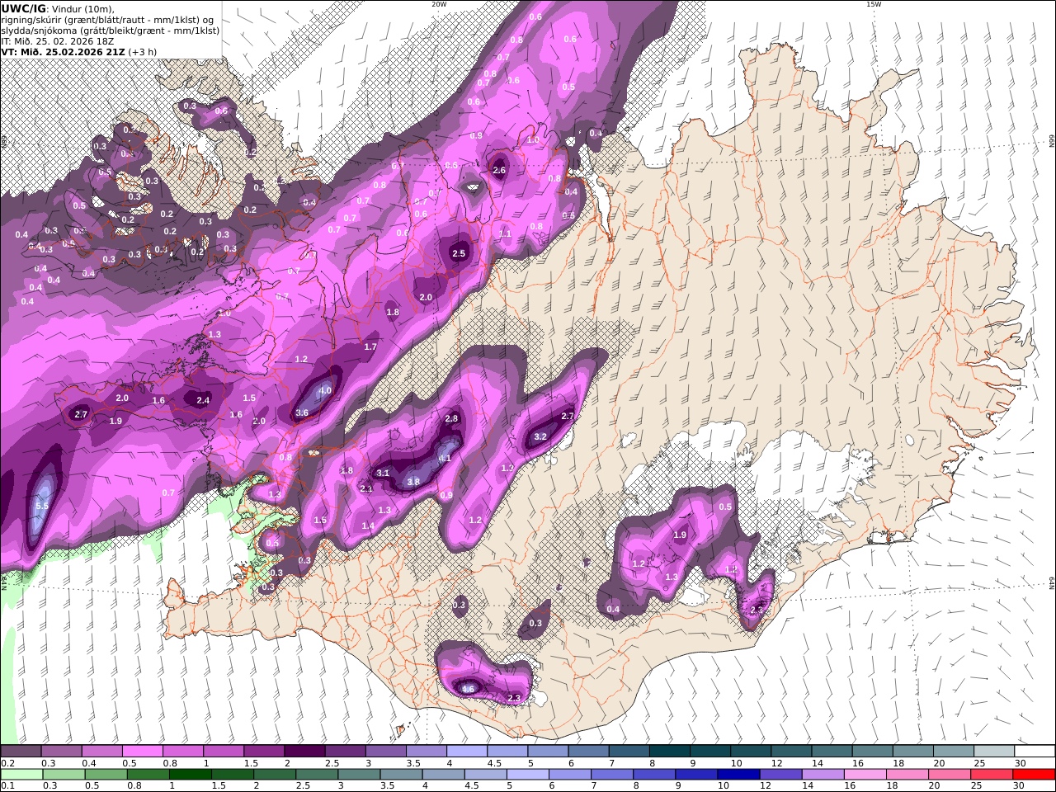Click the '4.6' value near the south coast
The width and height of the screenshot is (1056, 792).
[468, 689]
